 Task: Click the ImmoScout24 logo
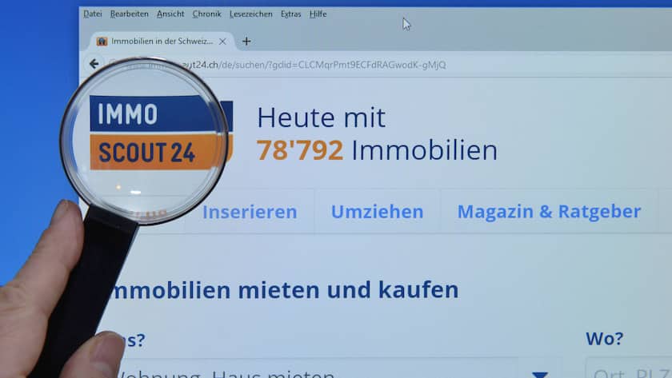(x=161, y=133)
